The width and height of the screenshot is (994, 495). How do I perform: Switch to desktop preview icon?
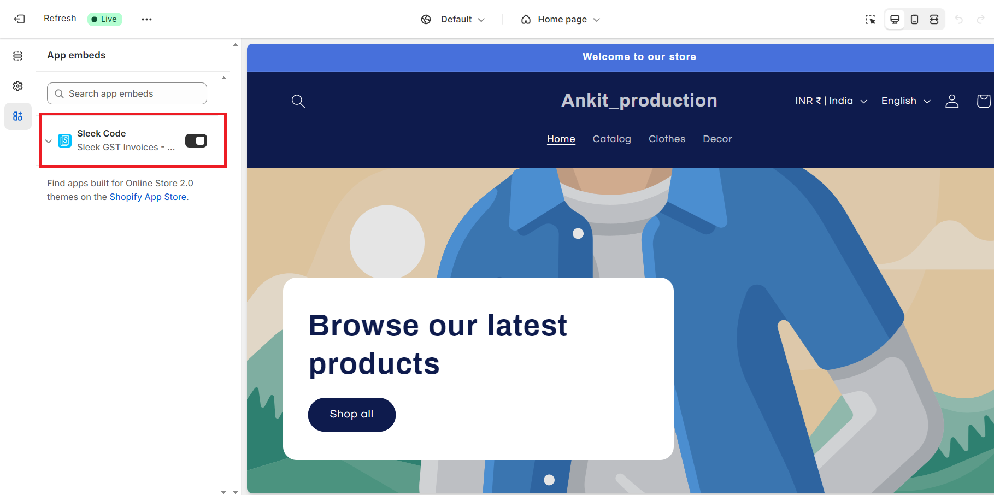click(895, 20)
